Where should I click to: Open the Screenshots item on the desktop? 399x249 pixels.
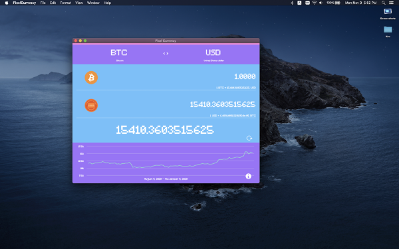click(388, 14)
